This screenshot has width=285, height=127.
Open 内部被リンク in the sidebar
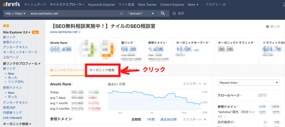click(12, 113)
